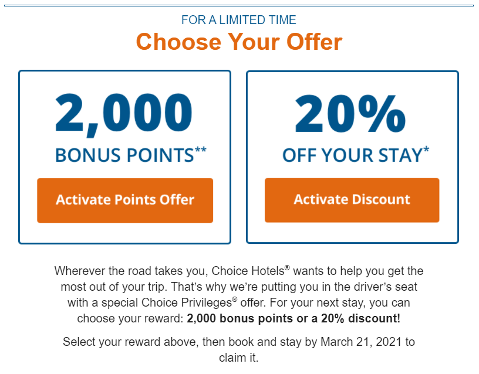Click the Choice Hotels name in paragraph
479x374 pixels.
(x=248, y=271)
